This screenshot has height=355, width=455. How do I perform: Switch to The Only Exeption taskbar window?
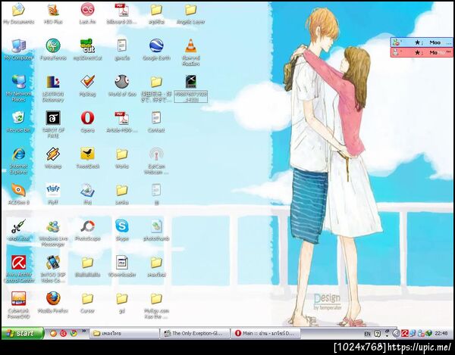tap(195, 333)
